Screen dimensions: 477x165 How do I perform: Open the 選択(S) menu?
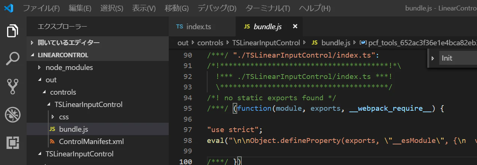(112, 8)
